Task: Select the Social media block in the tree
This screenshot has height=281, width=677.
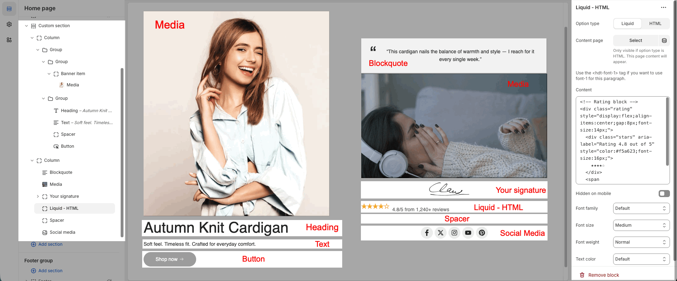Action: 62,232
